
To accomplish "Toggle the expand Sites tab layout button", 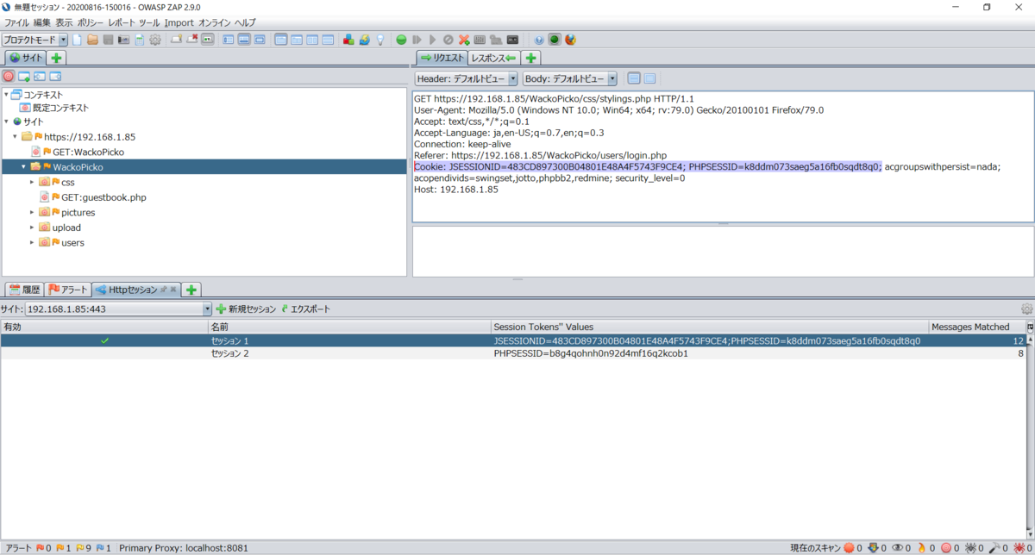I will pos(228,40).
